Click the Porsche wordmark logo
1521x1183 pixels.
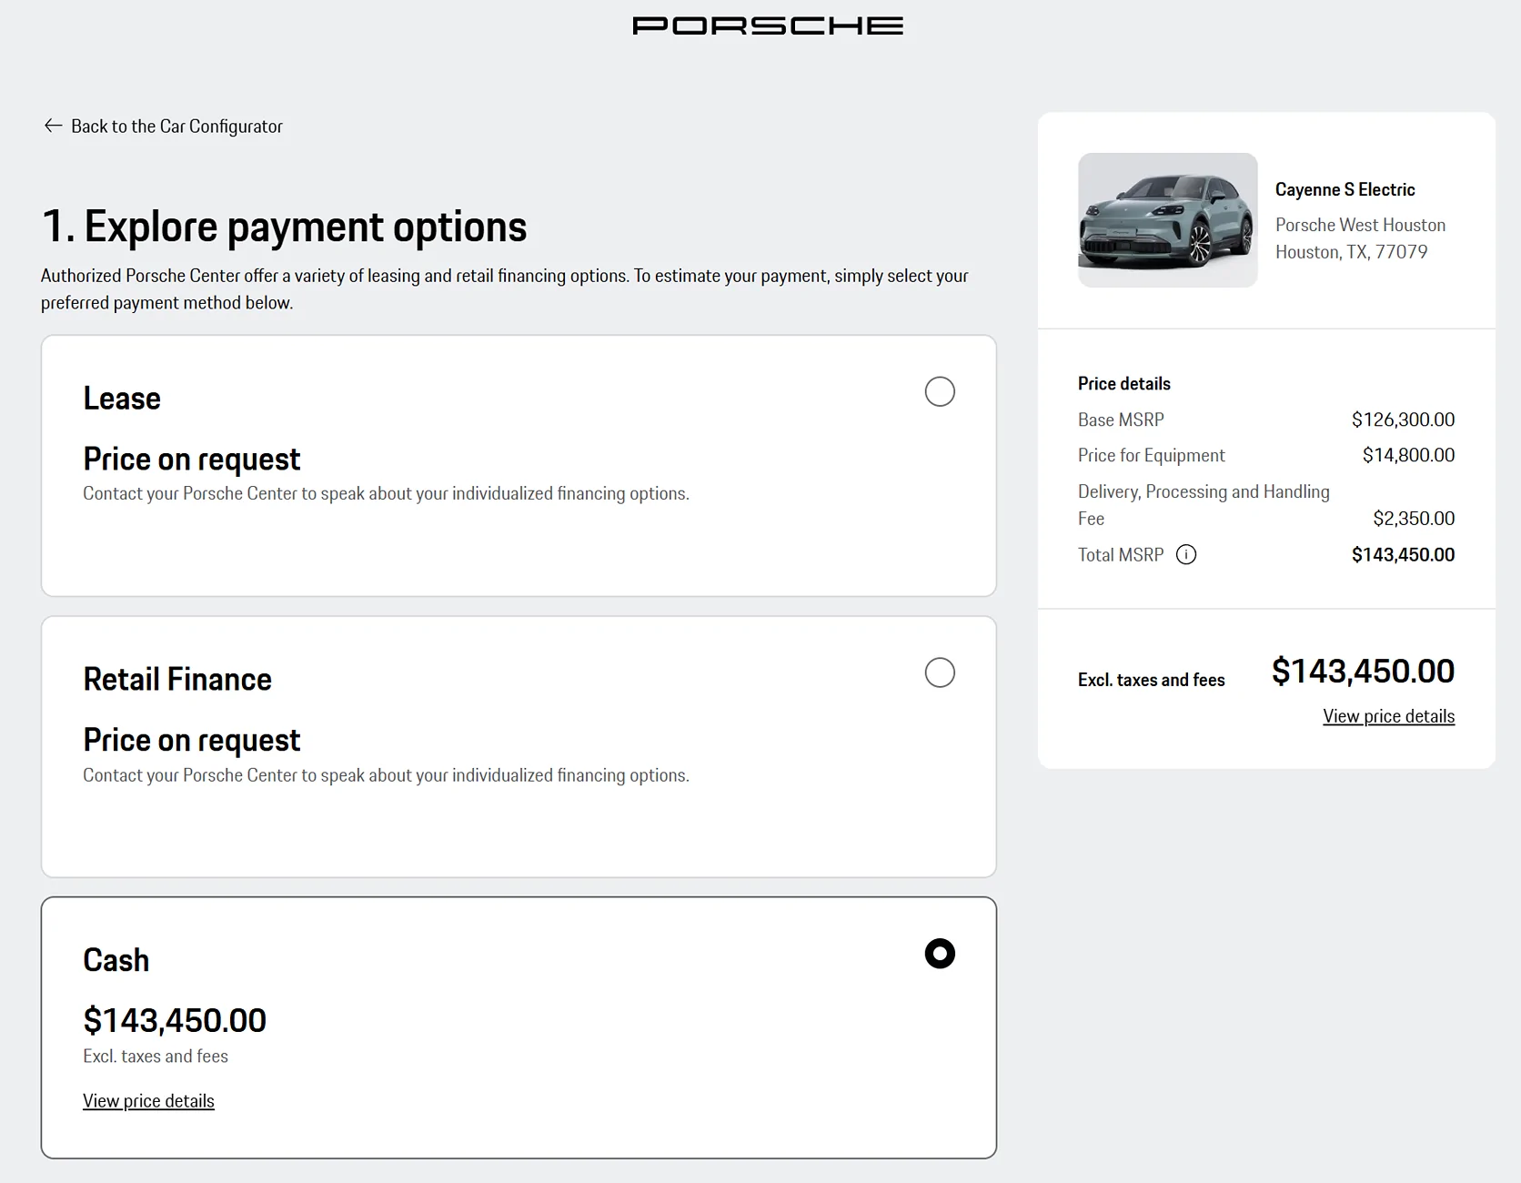coord(768,25)
